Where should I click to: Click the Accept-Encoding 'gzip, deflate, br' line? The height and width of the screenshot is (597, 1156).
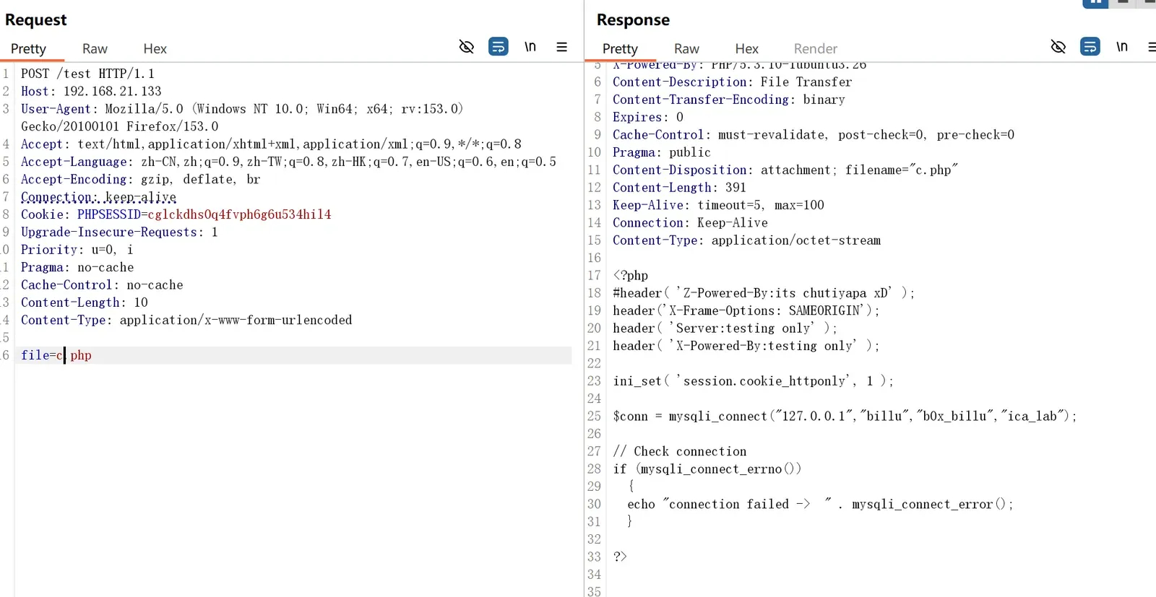click(x=140, y=179)
